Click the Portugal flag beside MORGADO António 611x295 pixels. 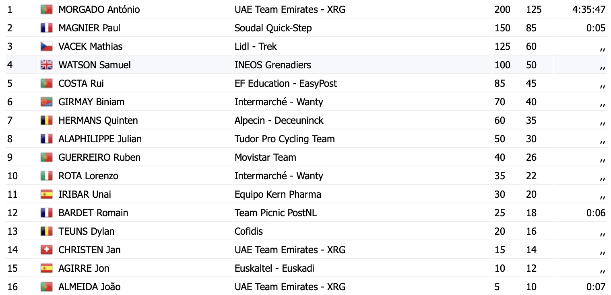[47, 9]
